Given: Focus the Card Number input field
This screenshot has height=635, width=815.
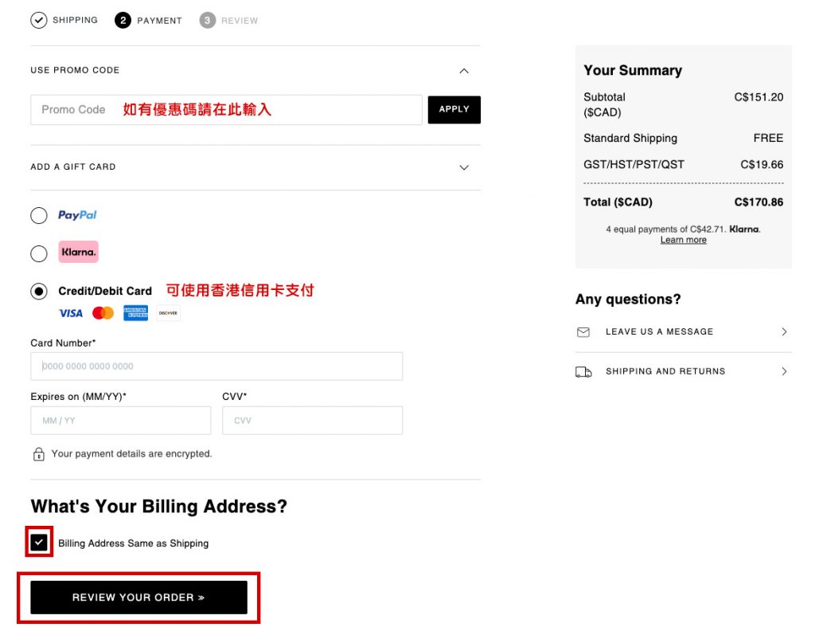Looking at the screenshot, I should pos(216,366).
